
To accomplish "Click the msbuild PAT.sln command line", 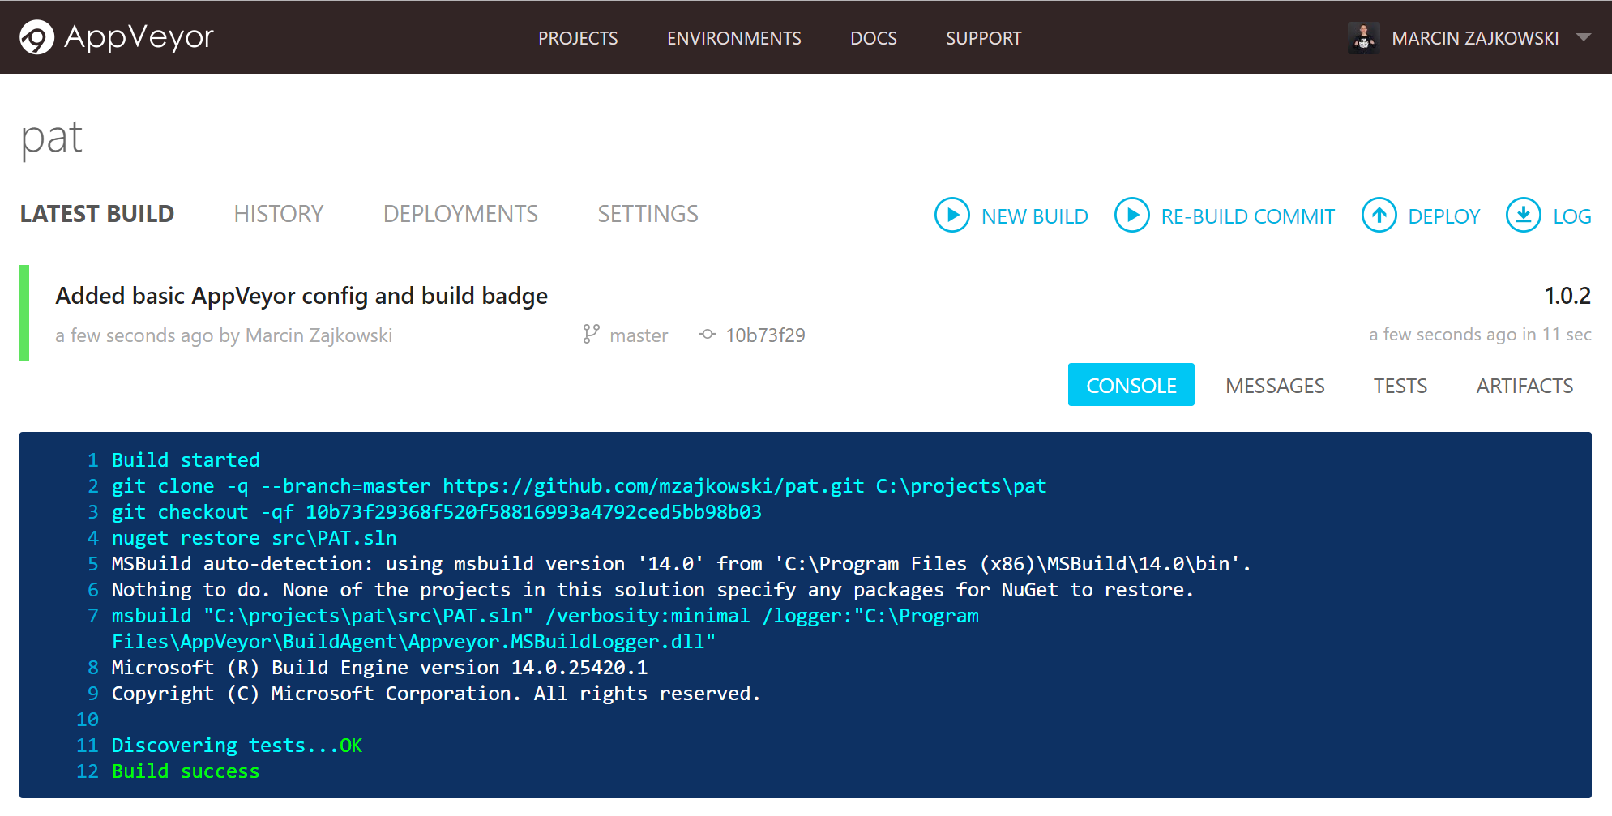I will (x=545, y=629).
